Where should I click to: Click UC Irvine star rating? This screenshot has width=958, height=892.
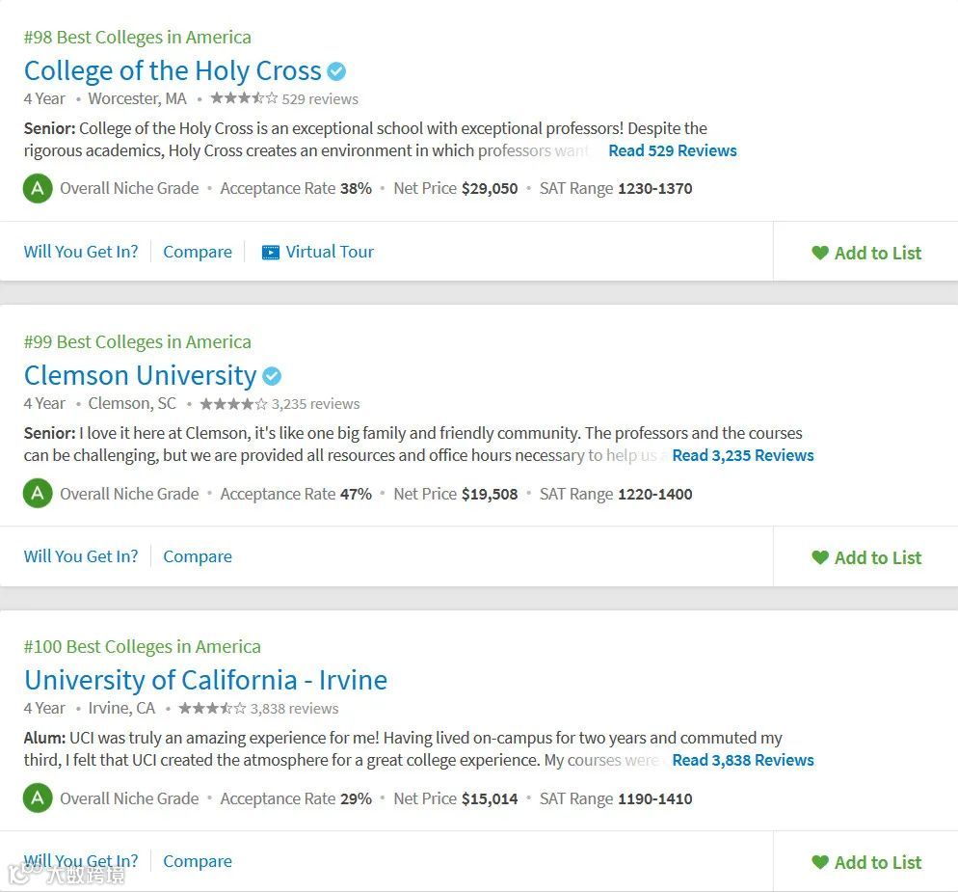212,709
